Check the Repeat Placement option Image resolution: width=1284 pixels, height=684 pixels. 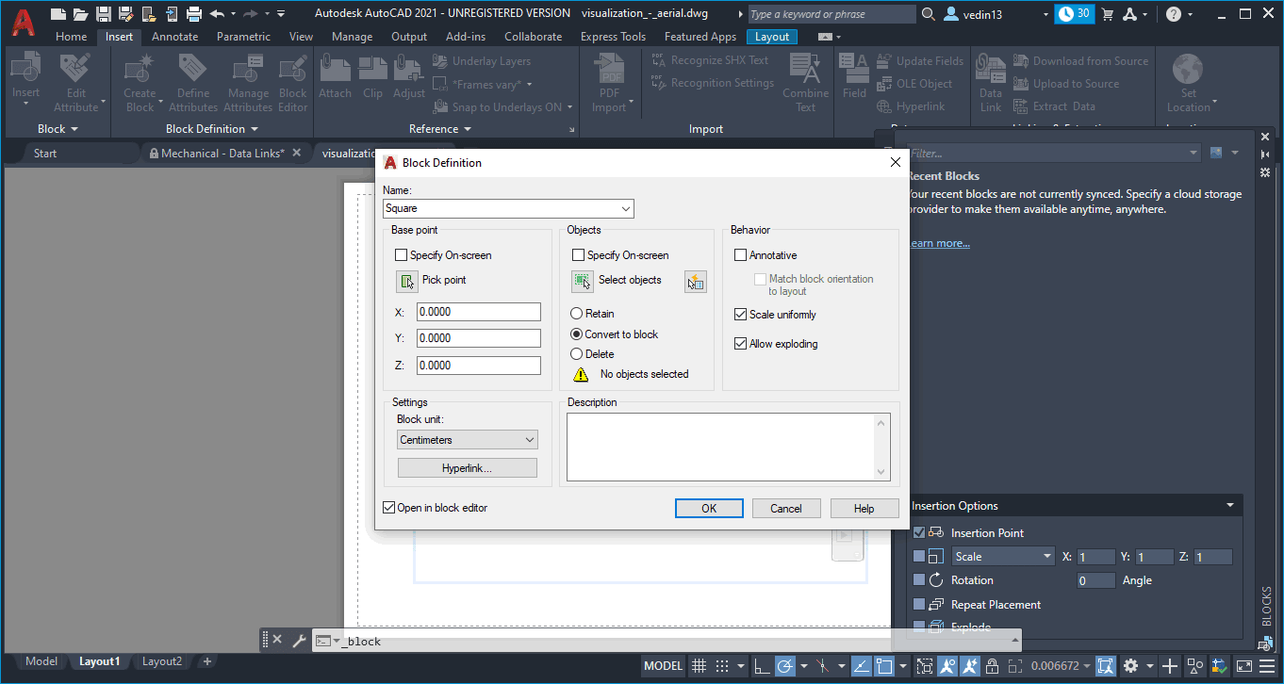tap(919, 605)
